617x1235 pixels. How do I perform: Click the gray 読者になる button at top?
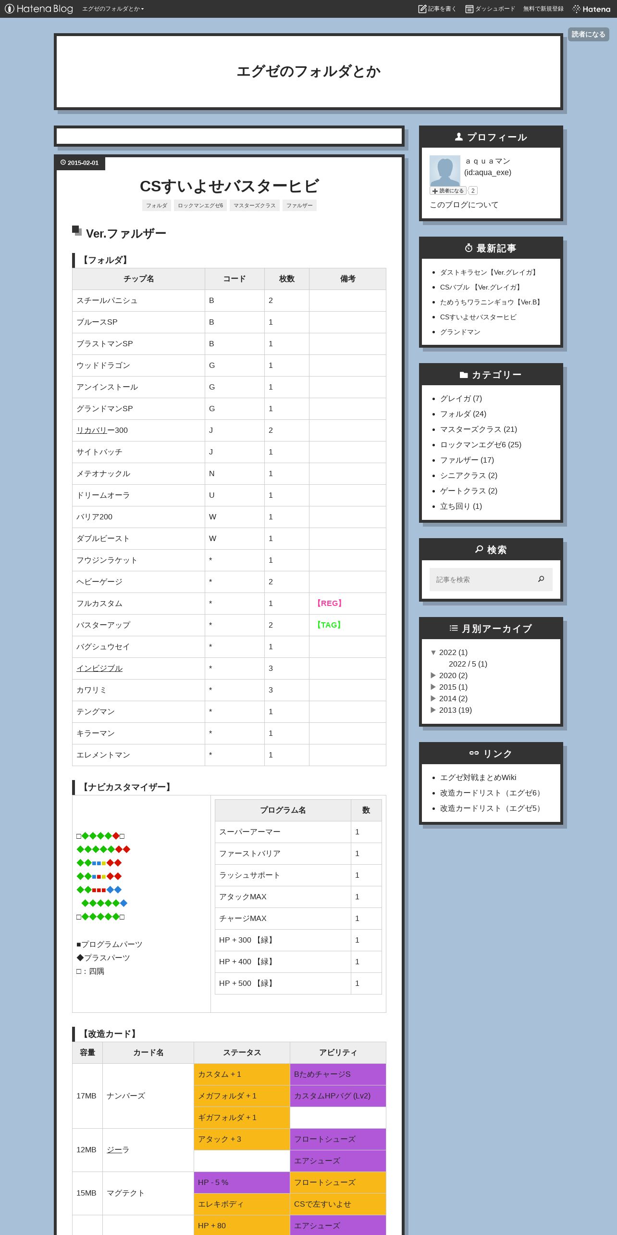pyautogui.click(x=588, y=34)
